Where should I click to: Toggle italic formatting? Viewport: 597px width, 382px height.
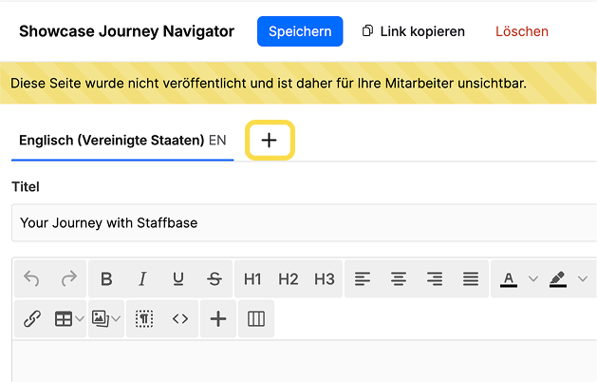pos(142,279)
